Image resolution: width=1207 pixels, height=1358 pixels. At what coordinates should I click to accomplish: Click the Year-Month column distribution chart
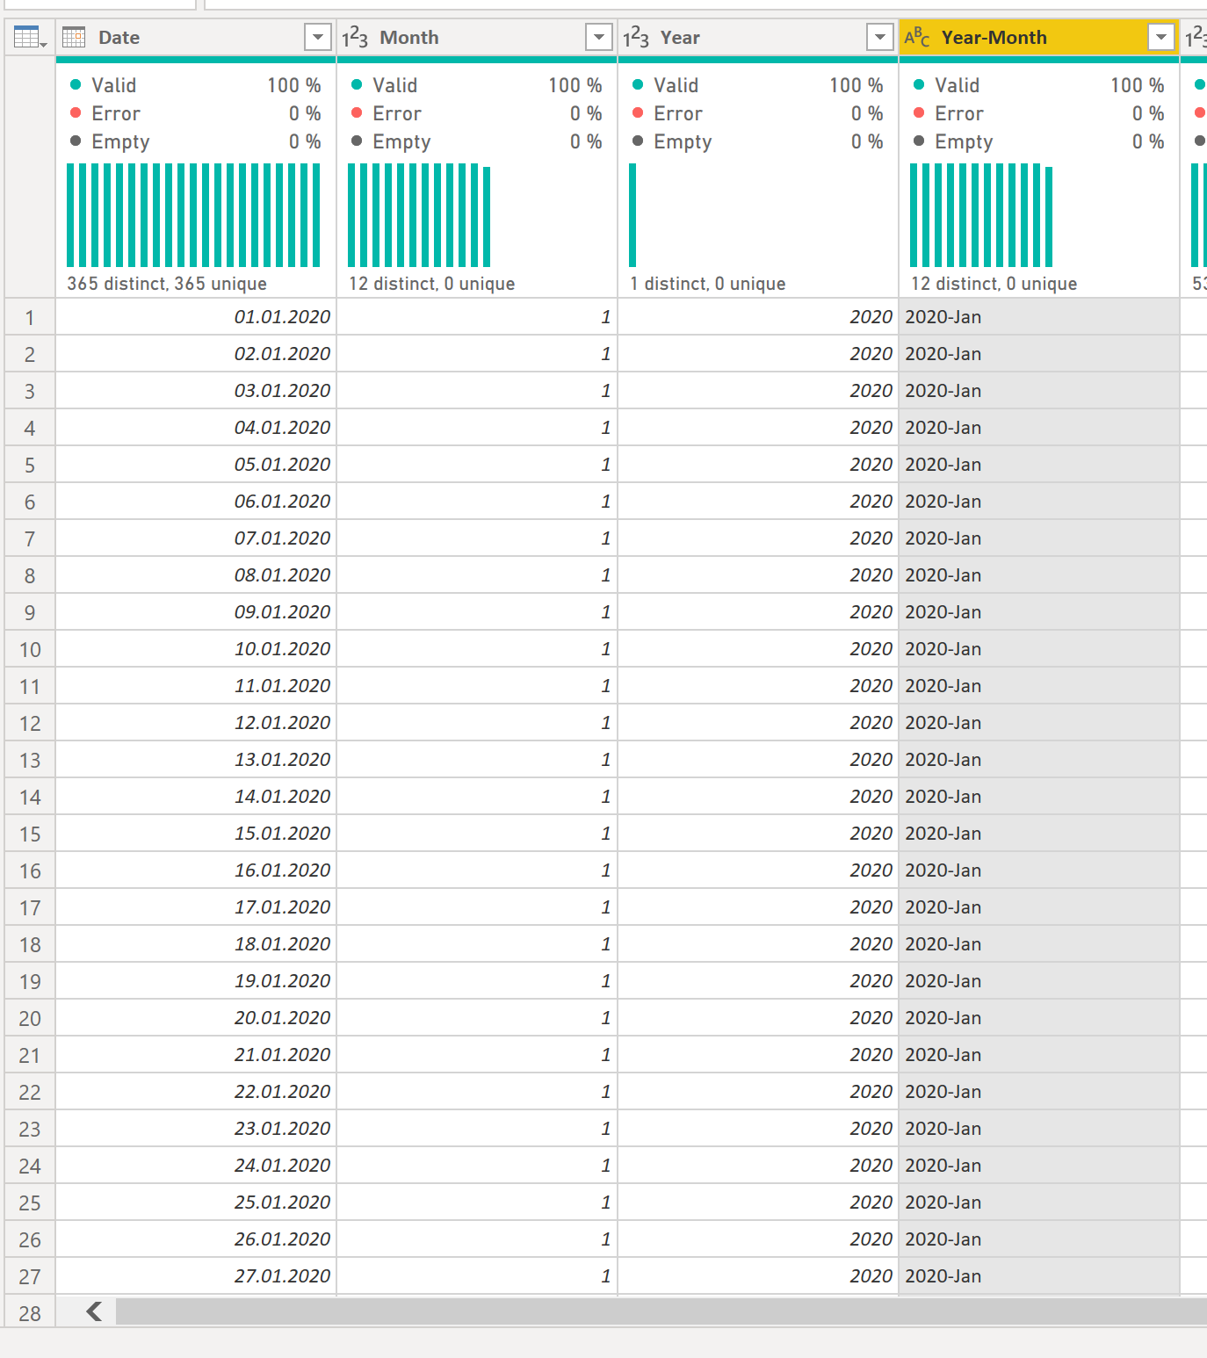tap(981, 215)
